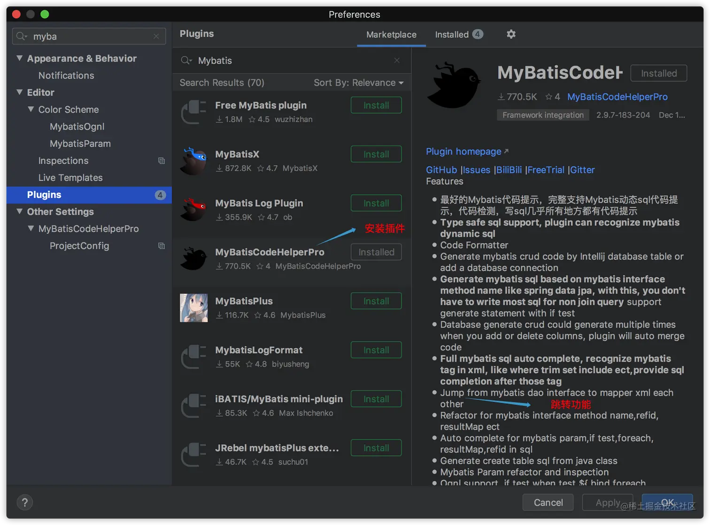Screen dimensions: 710x525
Task: Collapse the Other Settings tree node
Action: 19,212
